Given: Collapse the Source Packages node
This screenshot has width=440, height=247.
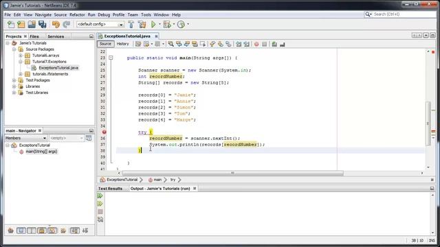Looking at the screenshot, I should coord(14,49).
